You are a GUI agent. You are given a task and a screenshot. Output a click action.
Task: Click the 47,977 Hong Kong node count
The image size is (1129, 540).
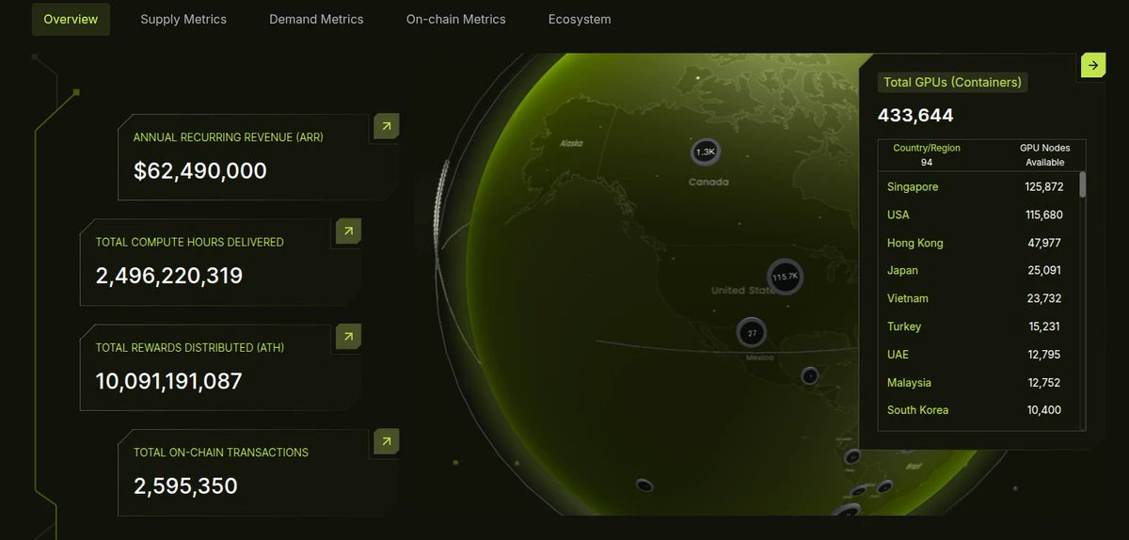pyautogui.click(x=1044, y=243)
